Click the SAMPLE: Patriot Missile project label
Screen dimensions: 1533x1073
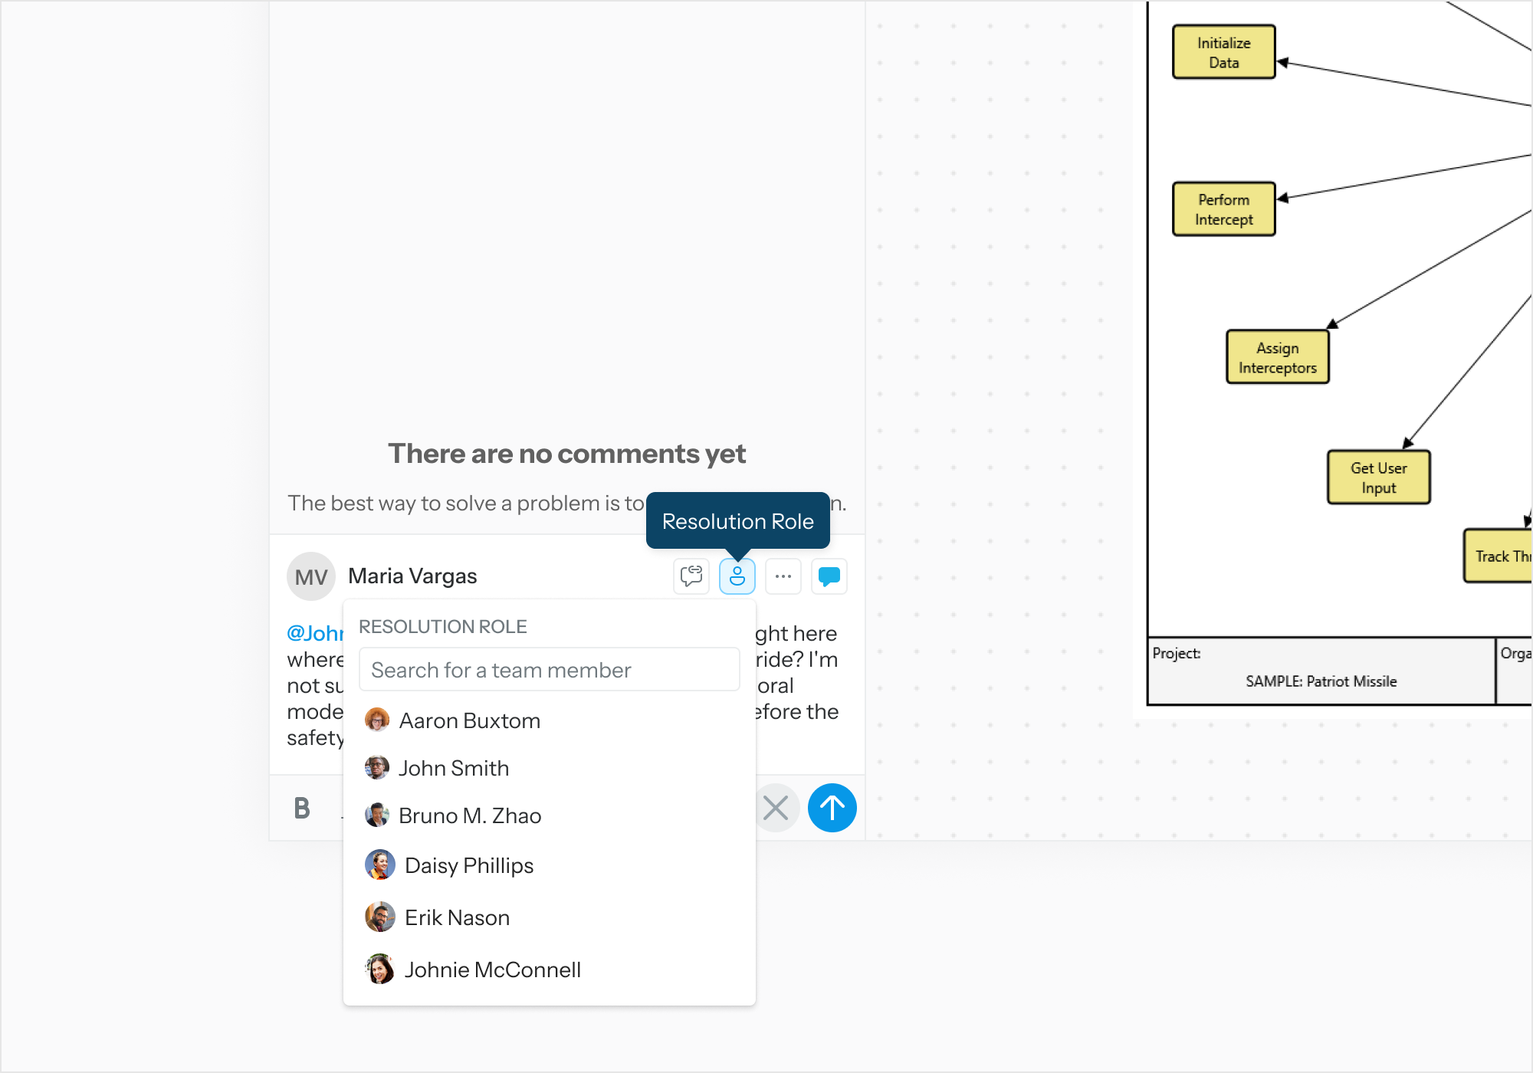pos(1320,681)
